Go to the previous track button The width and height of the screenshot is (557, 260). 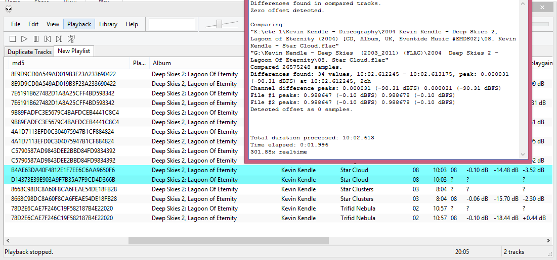point(47,39)
